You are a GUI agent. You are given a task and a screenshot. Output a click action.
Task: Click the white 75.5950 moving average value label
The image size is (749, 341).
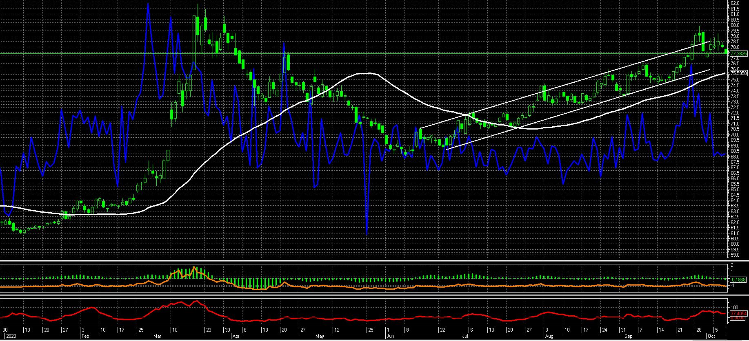[x=738, y=73]
